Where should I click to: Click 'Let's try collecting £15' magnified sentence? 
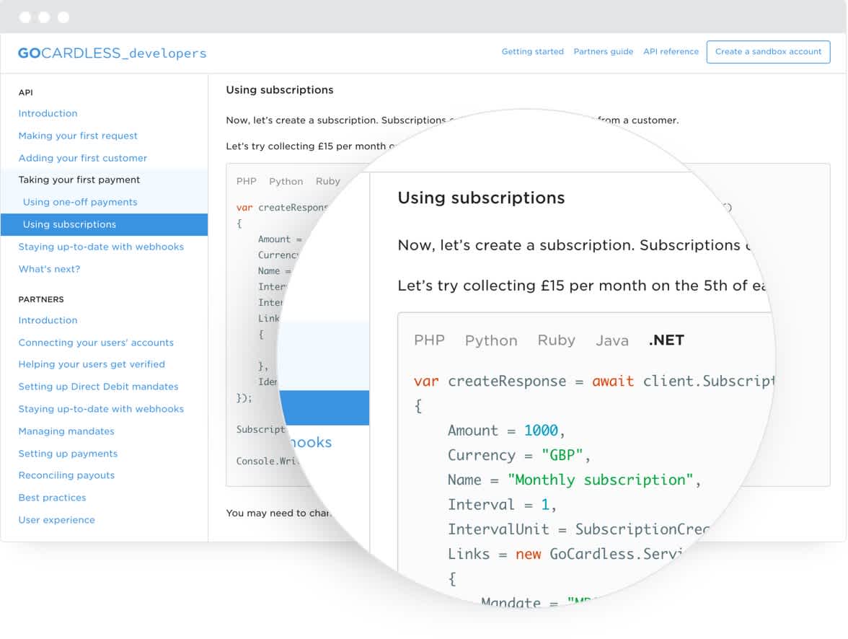click(x=581, y=286)
